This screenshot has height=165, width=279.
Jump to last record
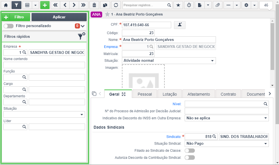[x=83, y=5]
